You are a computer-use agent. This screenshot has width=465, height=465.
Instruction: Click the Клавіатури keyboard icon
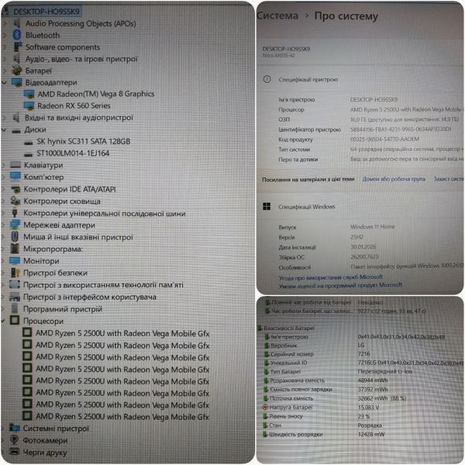15,165
